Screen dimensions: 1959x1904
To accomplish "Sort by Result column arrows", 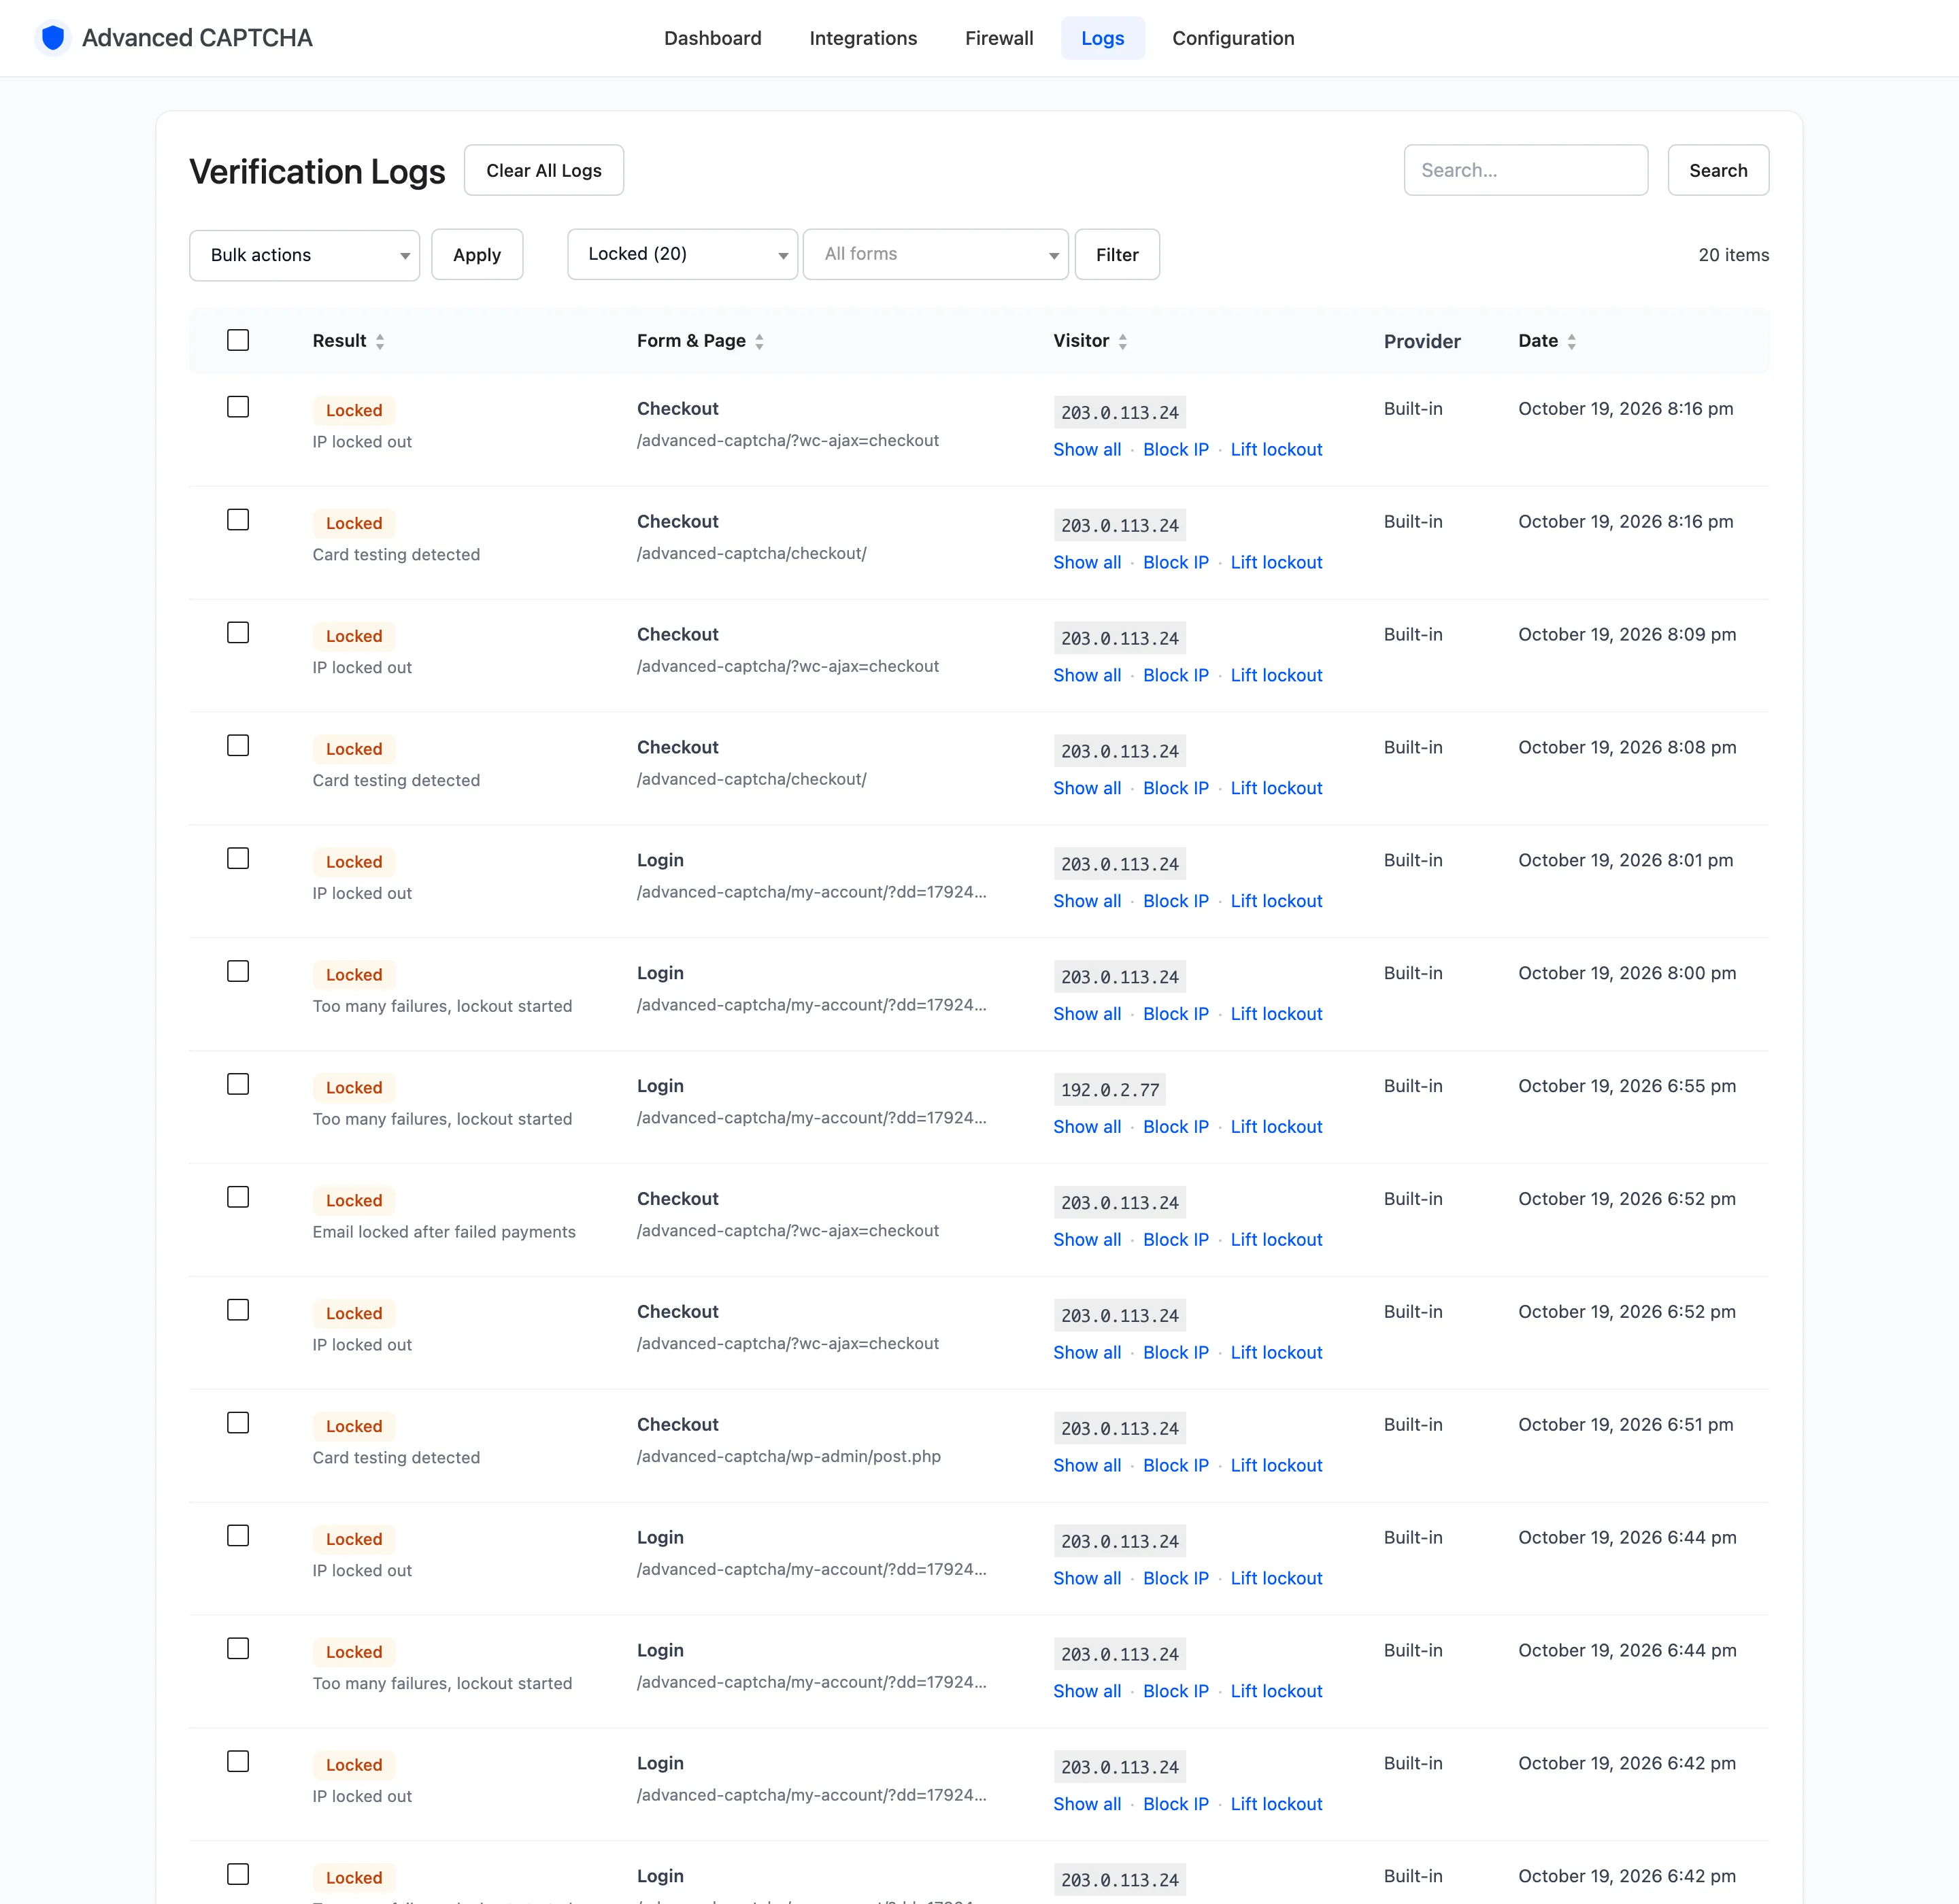I will click(x=380, y=342).
